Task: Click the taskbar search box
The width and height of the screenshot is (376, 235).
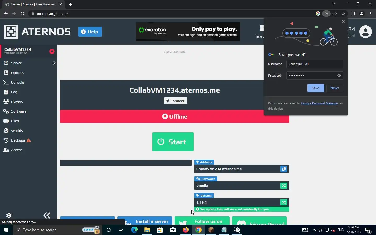Action: pos(57,230)
